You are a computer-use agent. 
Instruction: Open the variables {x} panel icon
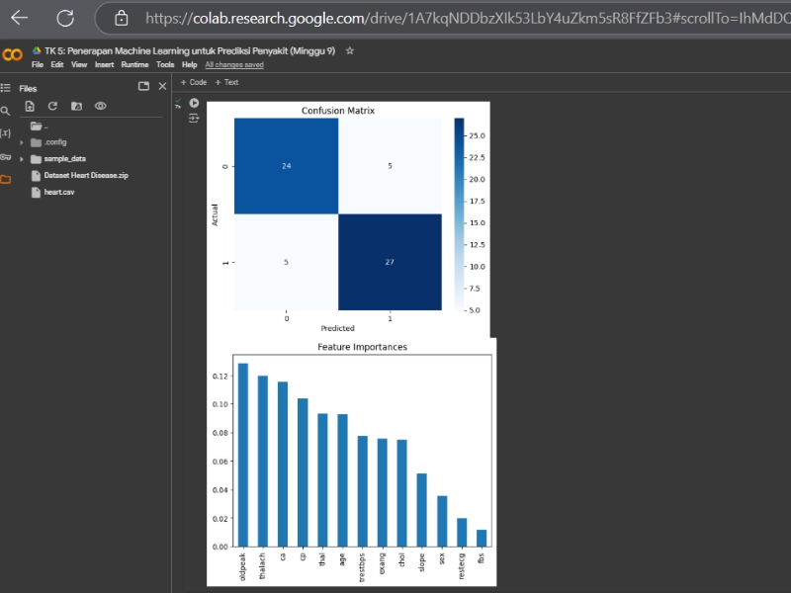coord(6,133)
